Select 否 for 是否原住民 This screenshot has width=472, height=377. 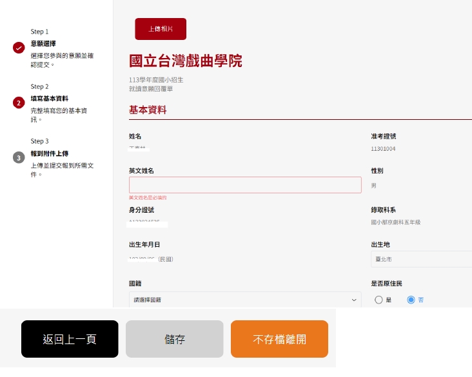(x=411, y=300)
